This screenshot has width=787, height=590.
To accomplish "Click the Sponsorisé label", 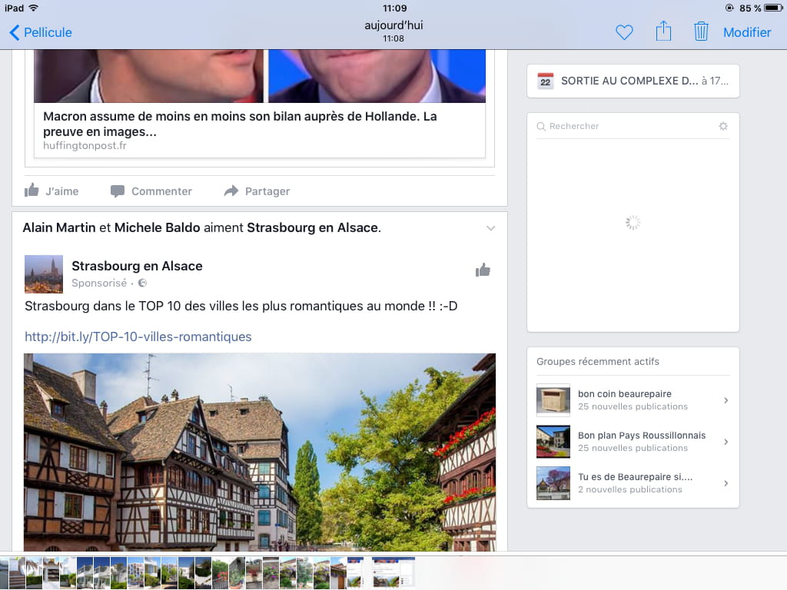I will click(99, 283).
